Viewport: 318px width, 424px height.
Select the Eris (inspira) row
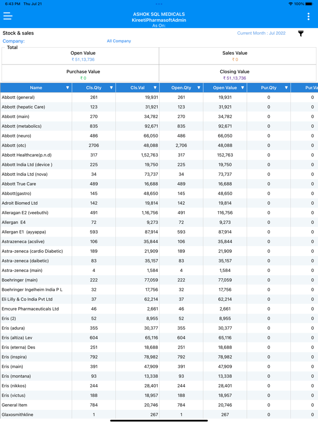click(159, 357)
